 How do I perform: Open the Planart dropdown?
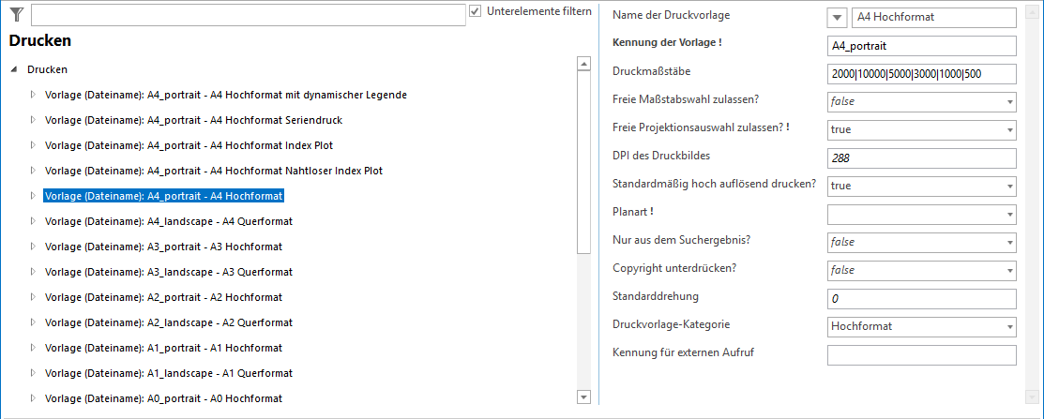click(1009, 215)
